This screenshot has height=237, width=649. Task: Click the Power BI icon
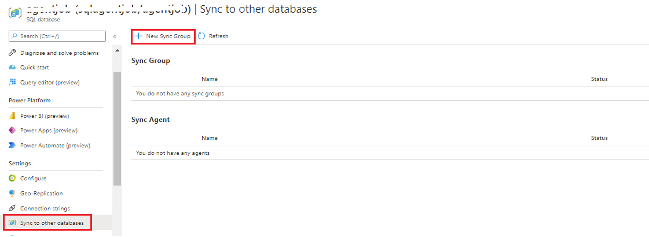point(12,116)
